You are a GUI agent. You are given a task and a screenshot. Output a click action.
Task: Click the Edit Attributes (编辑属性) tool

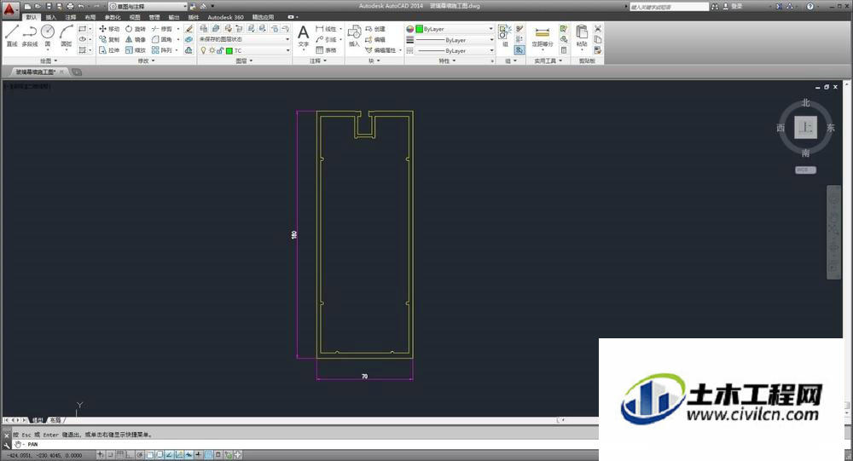[380, 50]
